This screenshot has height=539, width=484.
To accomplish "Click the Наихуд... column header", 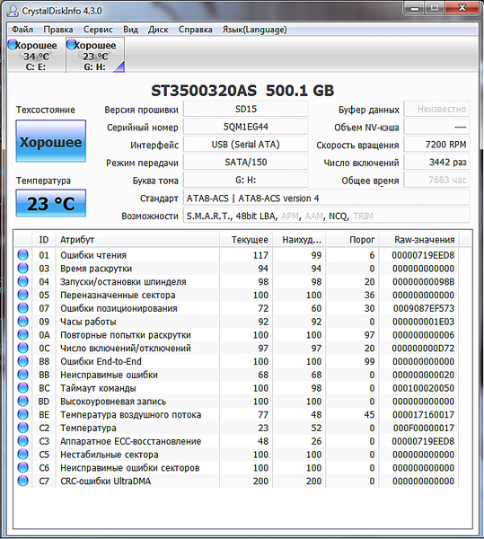I will click(x=299, y=240).
